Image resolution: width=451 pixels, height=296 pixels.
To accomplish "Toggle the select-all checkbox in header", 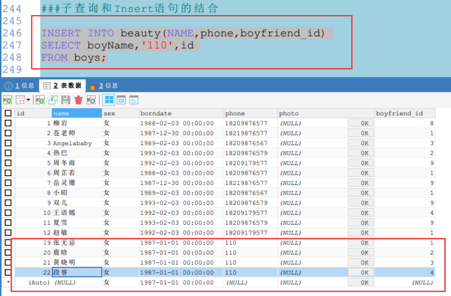I will pyautogui.click(x=8, y=113).
